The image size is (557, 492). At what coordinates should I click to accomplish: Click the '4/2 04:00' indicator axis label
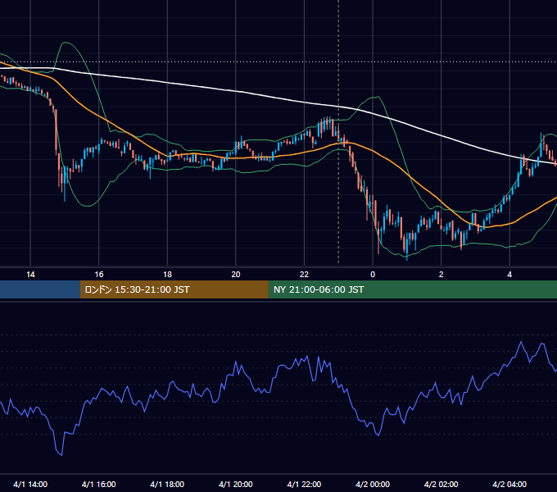click(509, 484)
